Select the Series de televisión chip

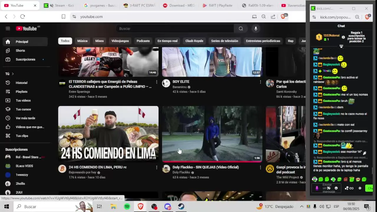[x=224, y=41]
